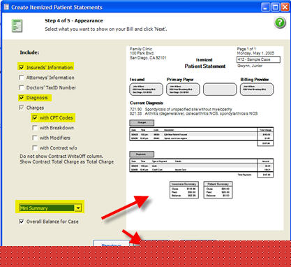Image resolution: width=291 pixels, height=267 pixels.
Task: Toggle Overall Balance for Case checkbox
Action: (22, 222)
